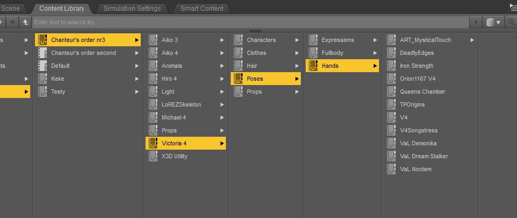517x218 pixels.
Task: Select the Hands folder
Action: pyautogui.click(x=342, y=66)
